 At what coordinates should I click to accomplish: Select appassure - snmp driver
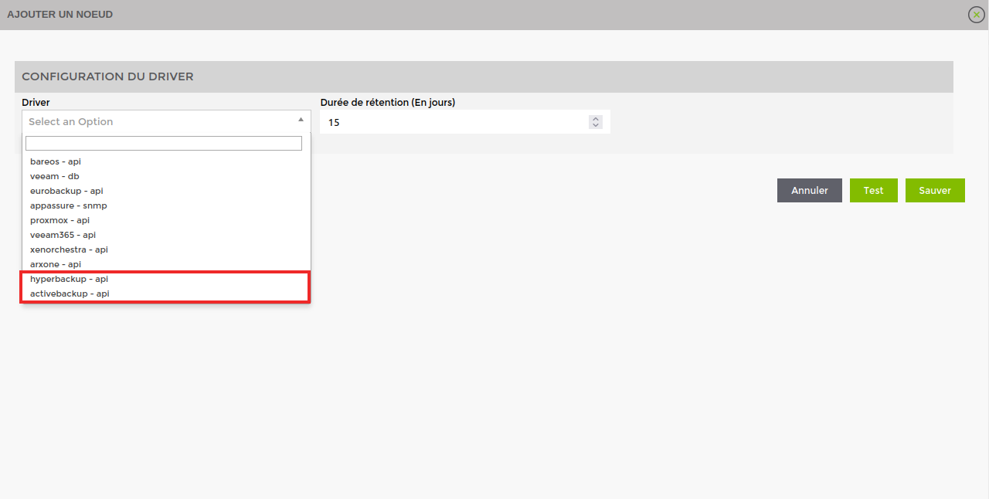[69, 205]
